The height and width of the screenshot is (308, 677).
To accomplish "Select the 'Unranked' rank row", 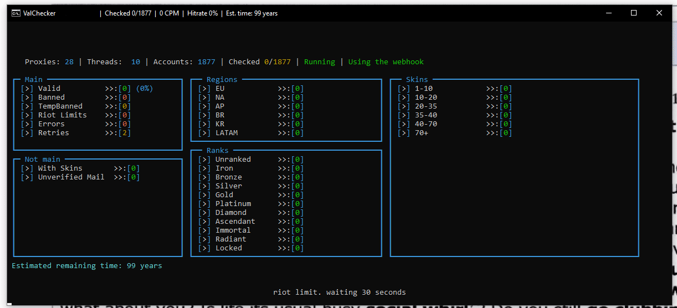I will pos(251,160).
